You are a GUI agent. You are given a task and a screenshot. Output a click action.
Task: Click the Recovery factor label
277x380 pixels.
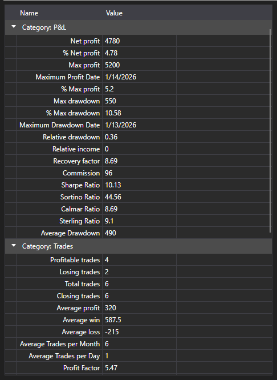coord(76,161)
